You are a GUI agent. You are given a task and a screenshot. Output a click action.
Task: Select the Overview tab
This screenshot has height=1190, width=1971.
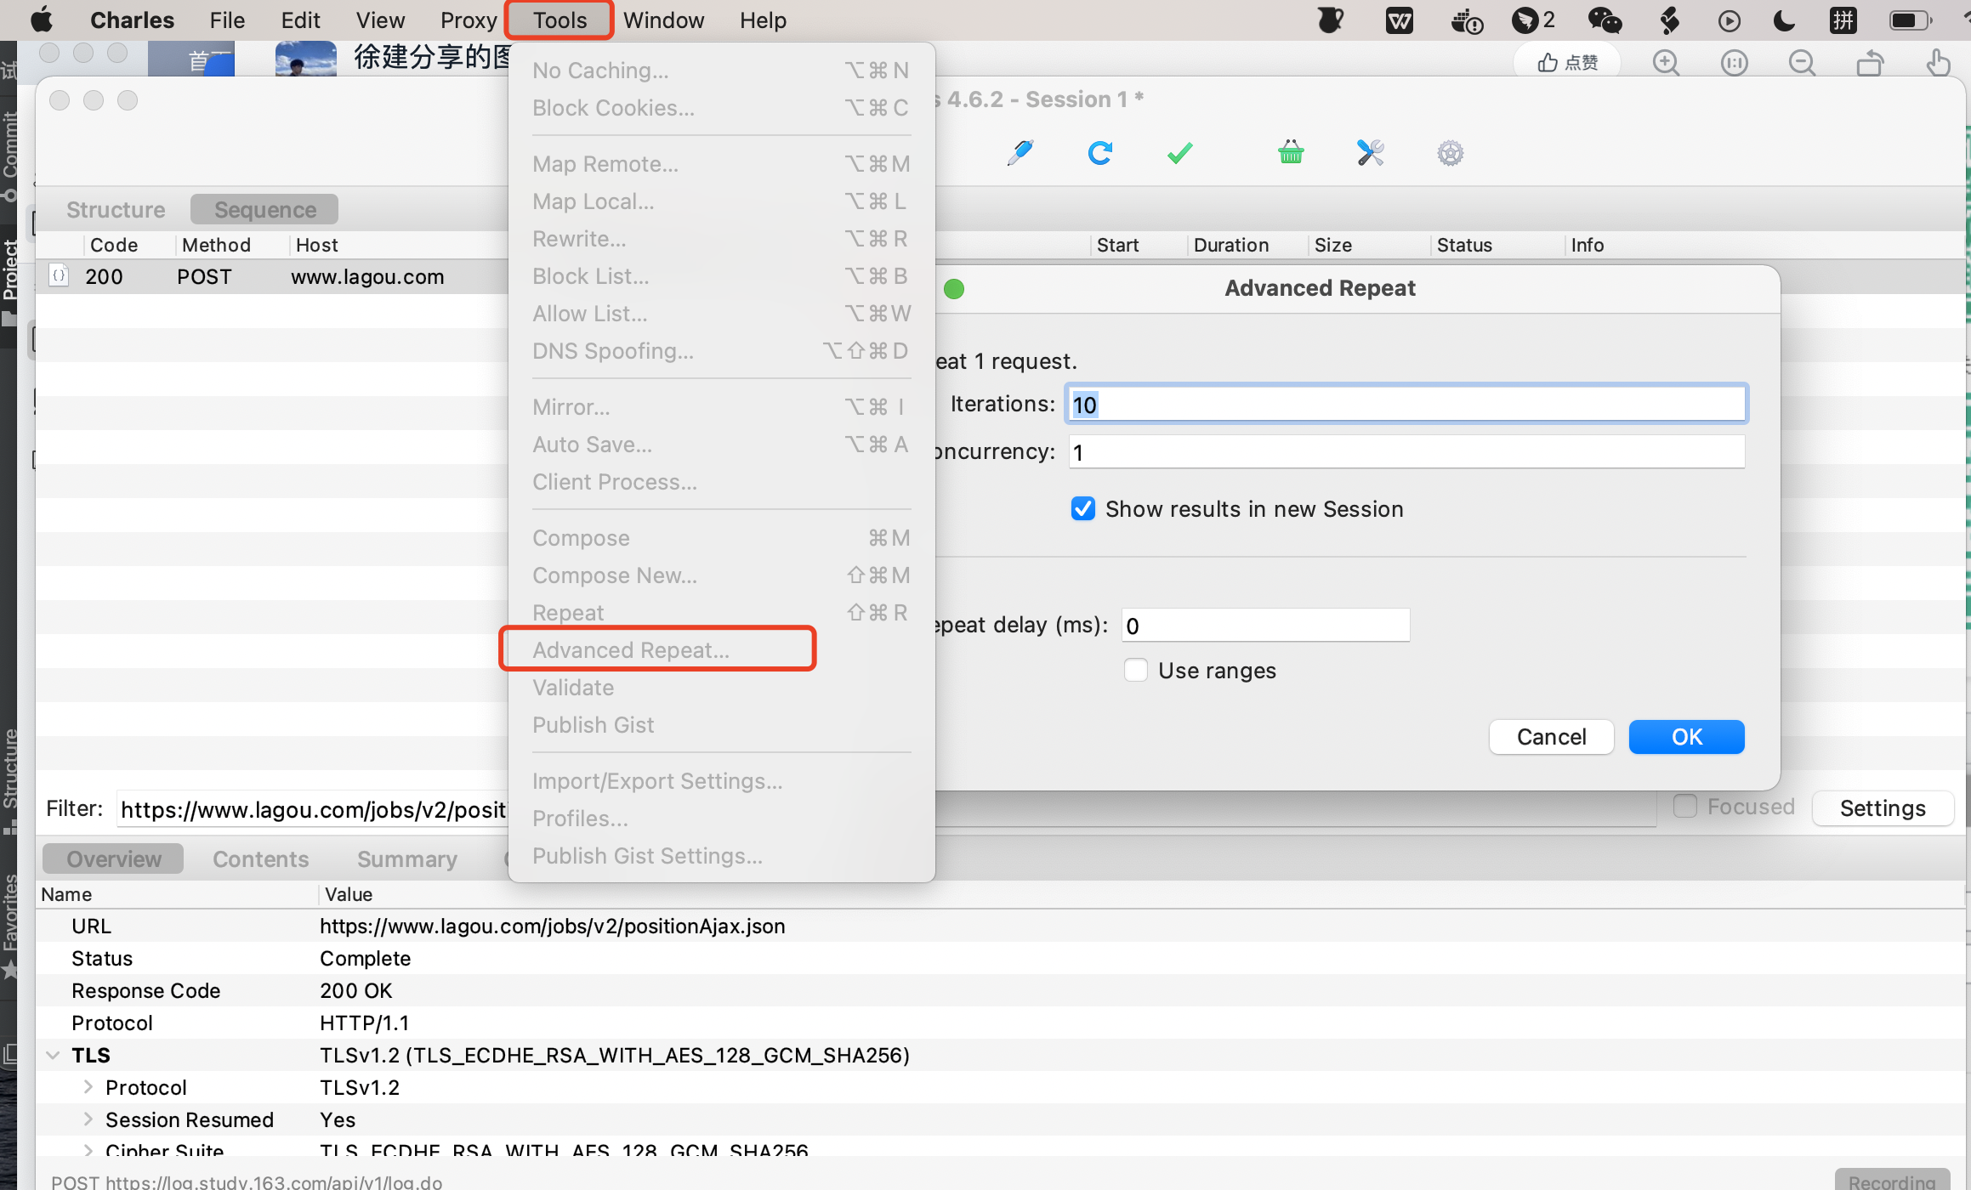pos(114,859)
